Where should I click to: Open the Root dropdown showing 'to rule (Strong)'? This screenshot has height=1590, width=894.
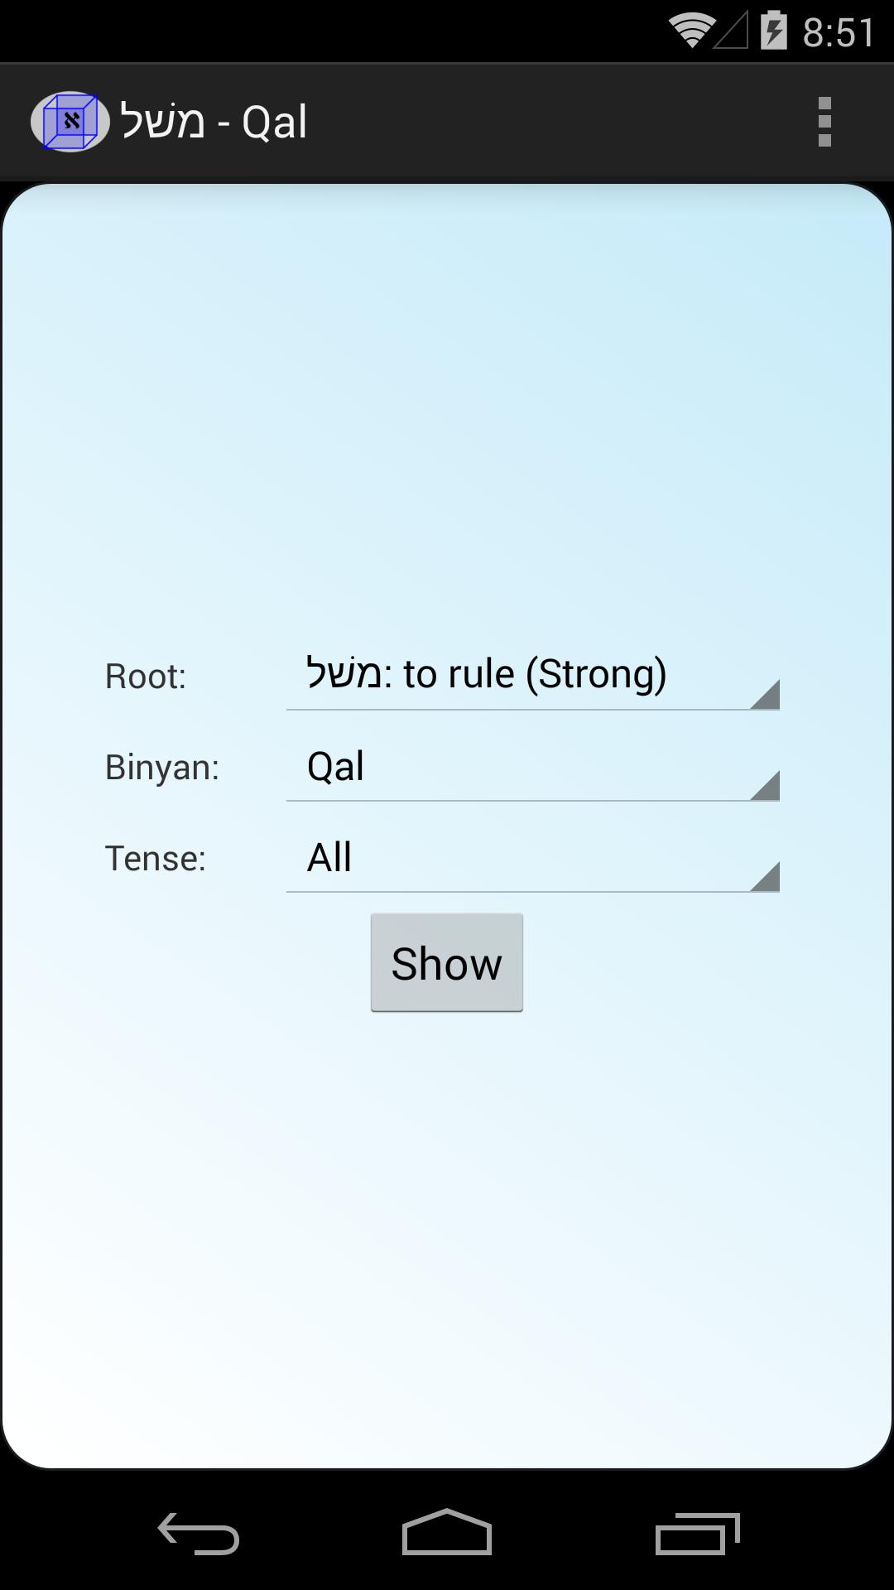(x=531, y=675)
